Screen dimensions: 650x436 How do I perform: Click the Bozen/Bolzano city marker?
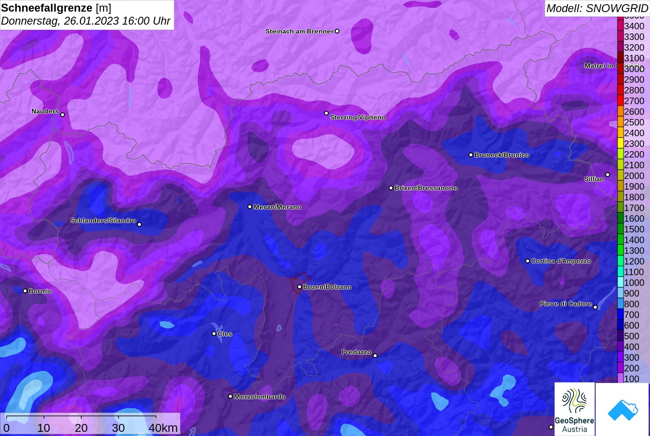299,287
